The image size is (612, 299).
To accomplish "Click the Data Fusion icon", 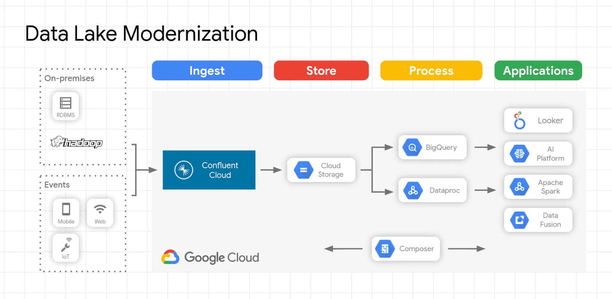I will tap(519, 220).
